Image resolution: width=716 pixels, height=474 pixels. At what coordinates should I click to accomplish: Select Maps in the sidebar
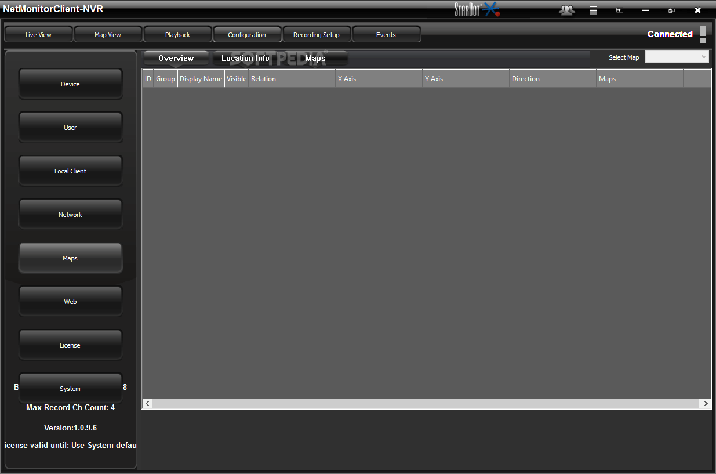[x=70, y=258]
